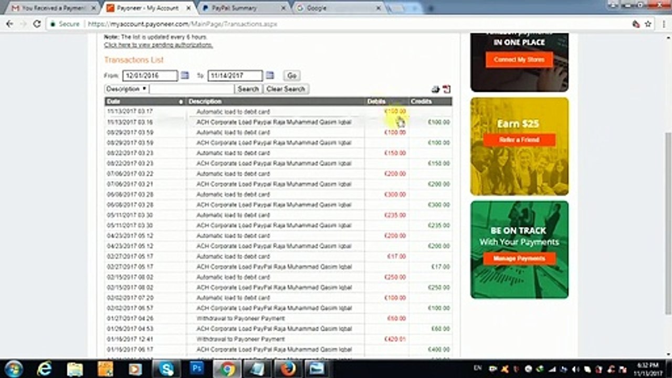Click the Debits column header

point(387,101)
